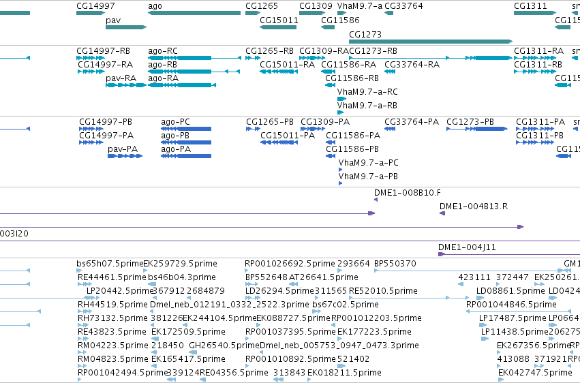Select the ago-RB transcript
Viewport: 580px width, 383px height.
click(x=194, y=72)
